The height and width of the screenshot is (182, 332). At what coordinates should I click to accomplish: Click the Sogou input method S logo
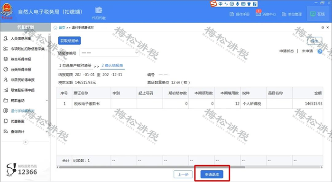tap(213, 4)
